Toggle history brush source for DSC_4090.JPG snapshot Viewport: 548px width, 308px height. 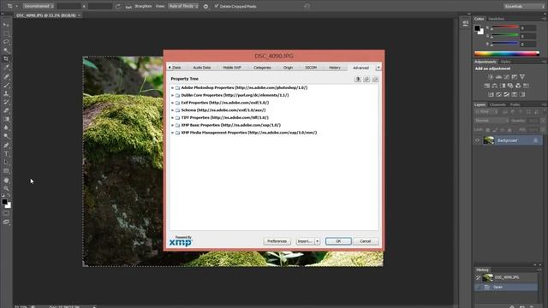click(x=478, y=277)
